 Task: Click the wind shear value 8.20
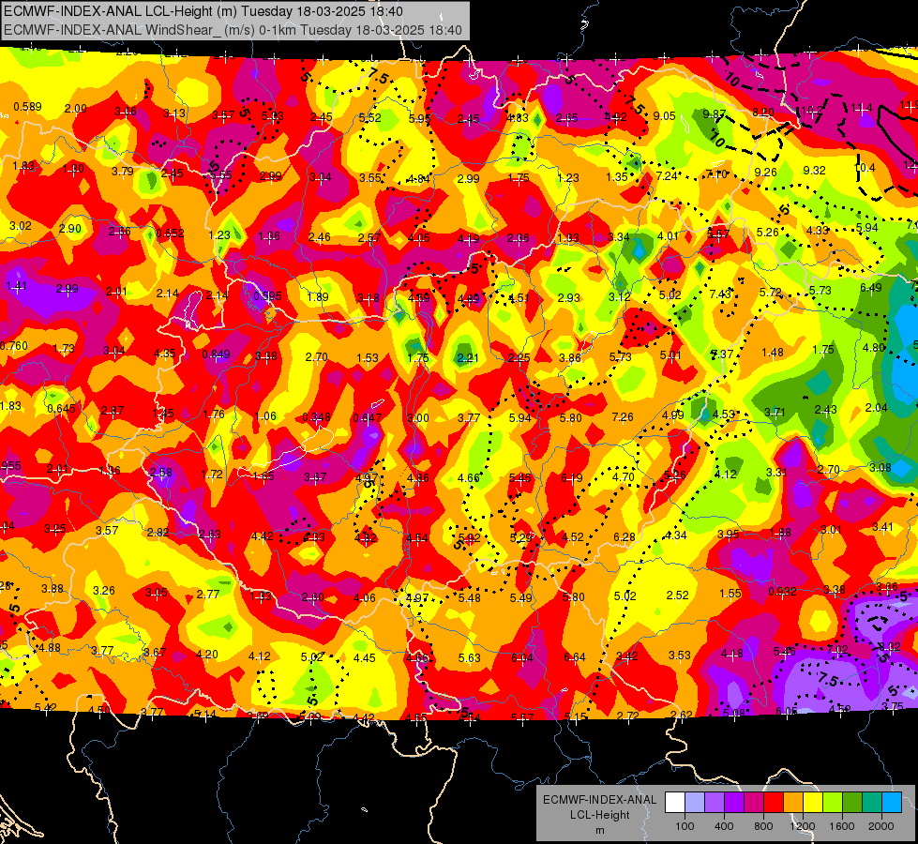tap(763, 112)
